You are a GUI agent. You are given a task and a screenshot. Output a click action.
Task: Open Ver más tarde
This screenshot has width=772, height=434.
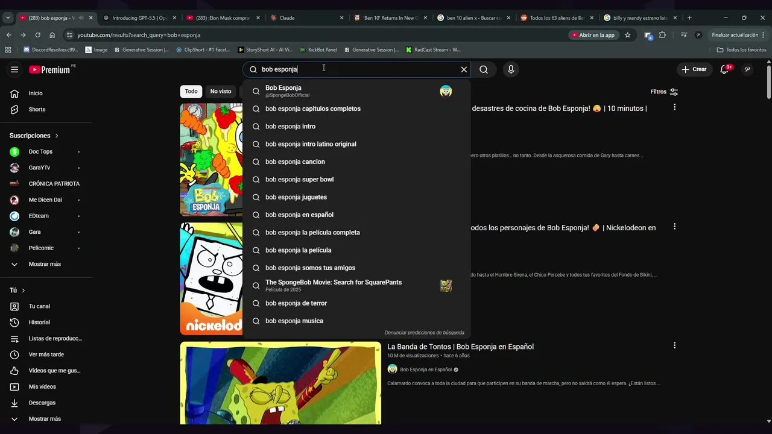pos(46,354)
